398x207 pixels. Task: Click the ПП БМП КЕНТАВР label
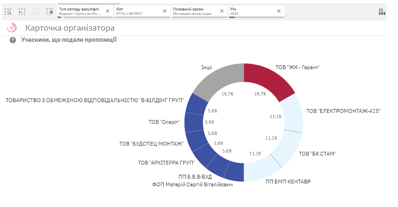coord(288,181)
